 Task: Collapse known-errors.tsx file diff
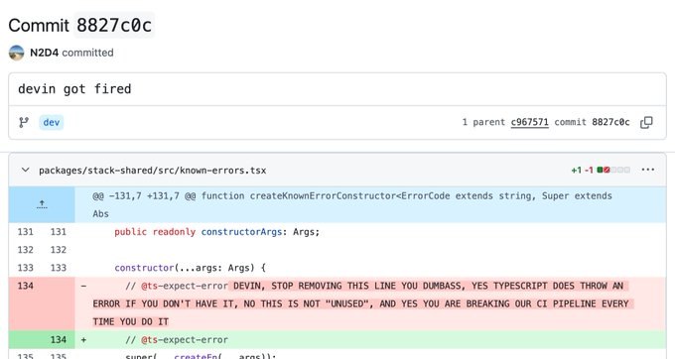point(26,170)
